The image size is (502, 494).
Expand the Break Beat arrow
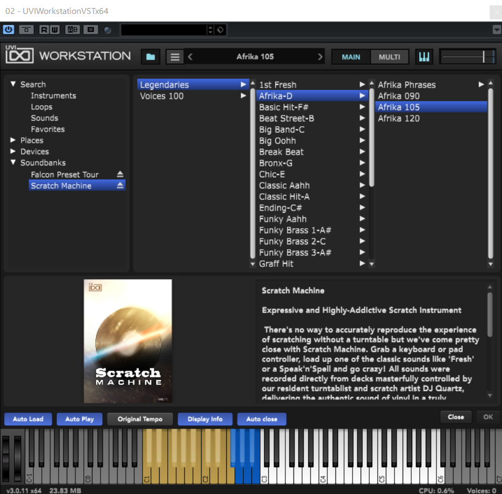(362, 151)
